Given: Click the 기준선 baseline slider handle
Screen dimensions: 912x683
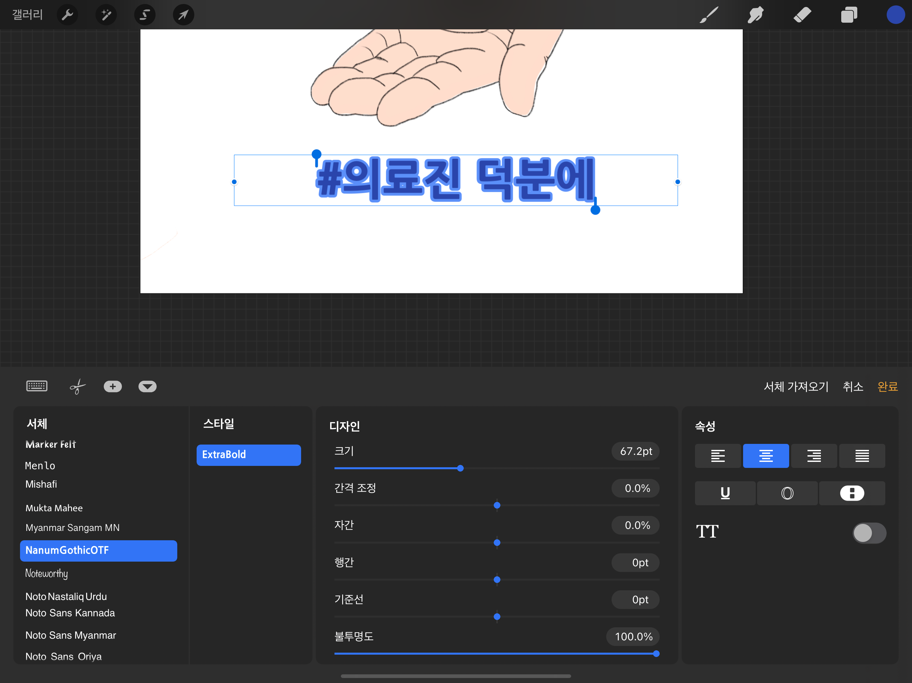Looking at the screenshot, I should [x=497, y=617].
